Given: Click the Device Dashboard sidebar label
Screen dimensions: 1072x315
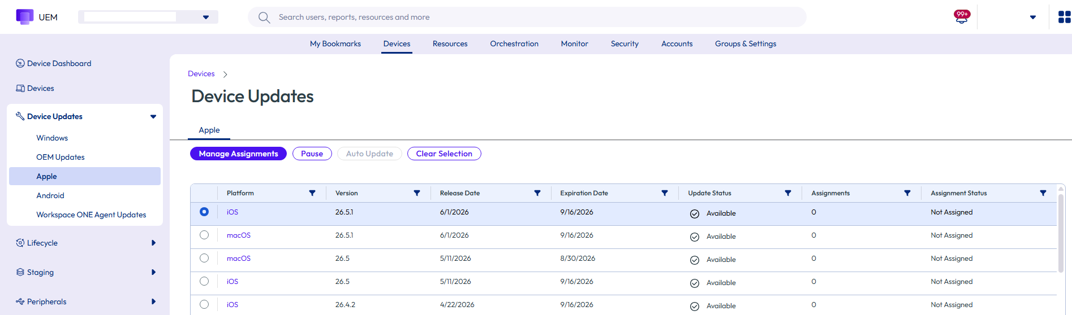Looking at the screenshot, I should point(59,63).
